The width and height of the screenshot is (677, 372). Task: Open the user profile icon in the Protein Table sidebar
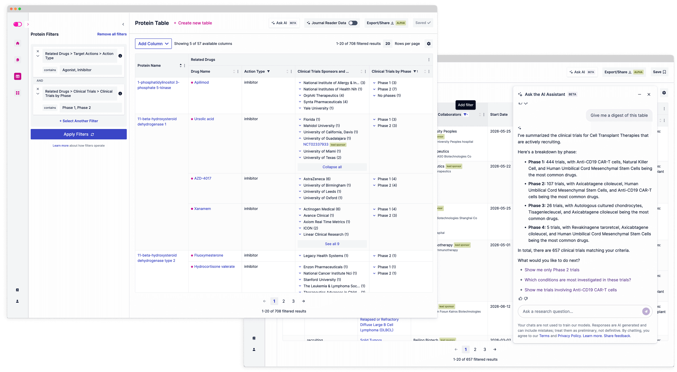tap(17, 301)
